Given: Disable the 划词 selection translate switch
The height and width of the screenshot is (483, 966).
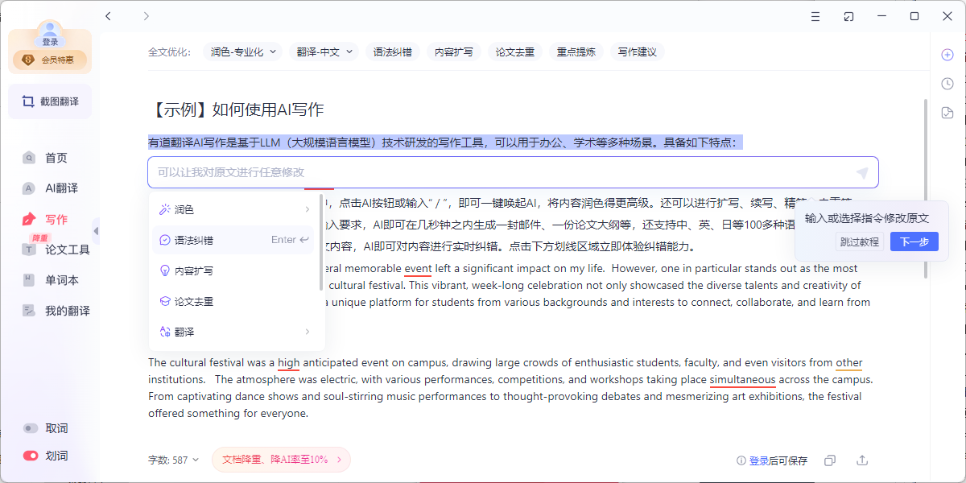Looking at the screenshot, I should click(31, 456).
